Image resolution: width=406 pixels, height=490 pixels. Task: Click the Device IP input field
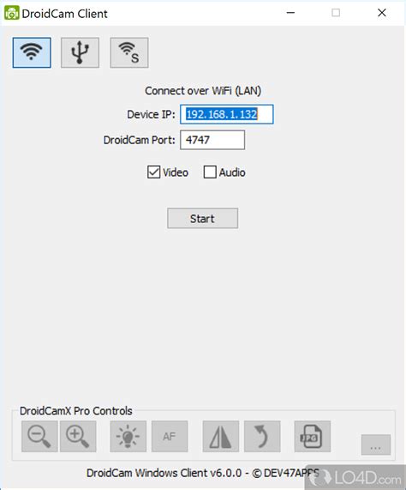coord(227,114)
